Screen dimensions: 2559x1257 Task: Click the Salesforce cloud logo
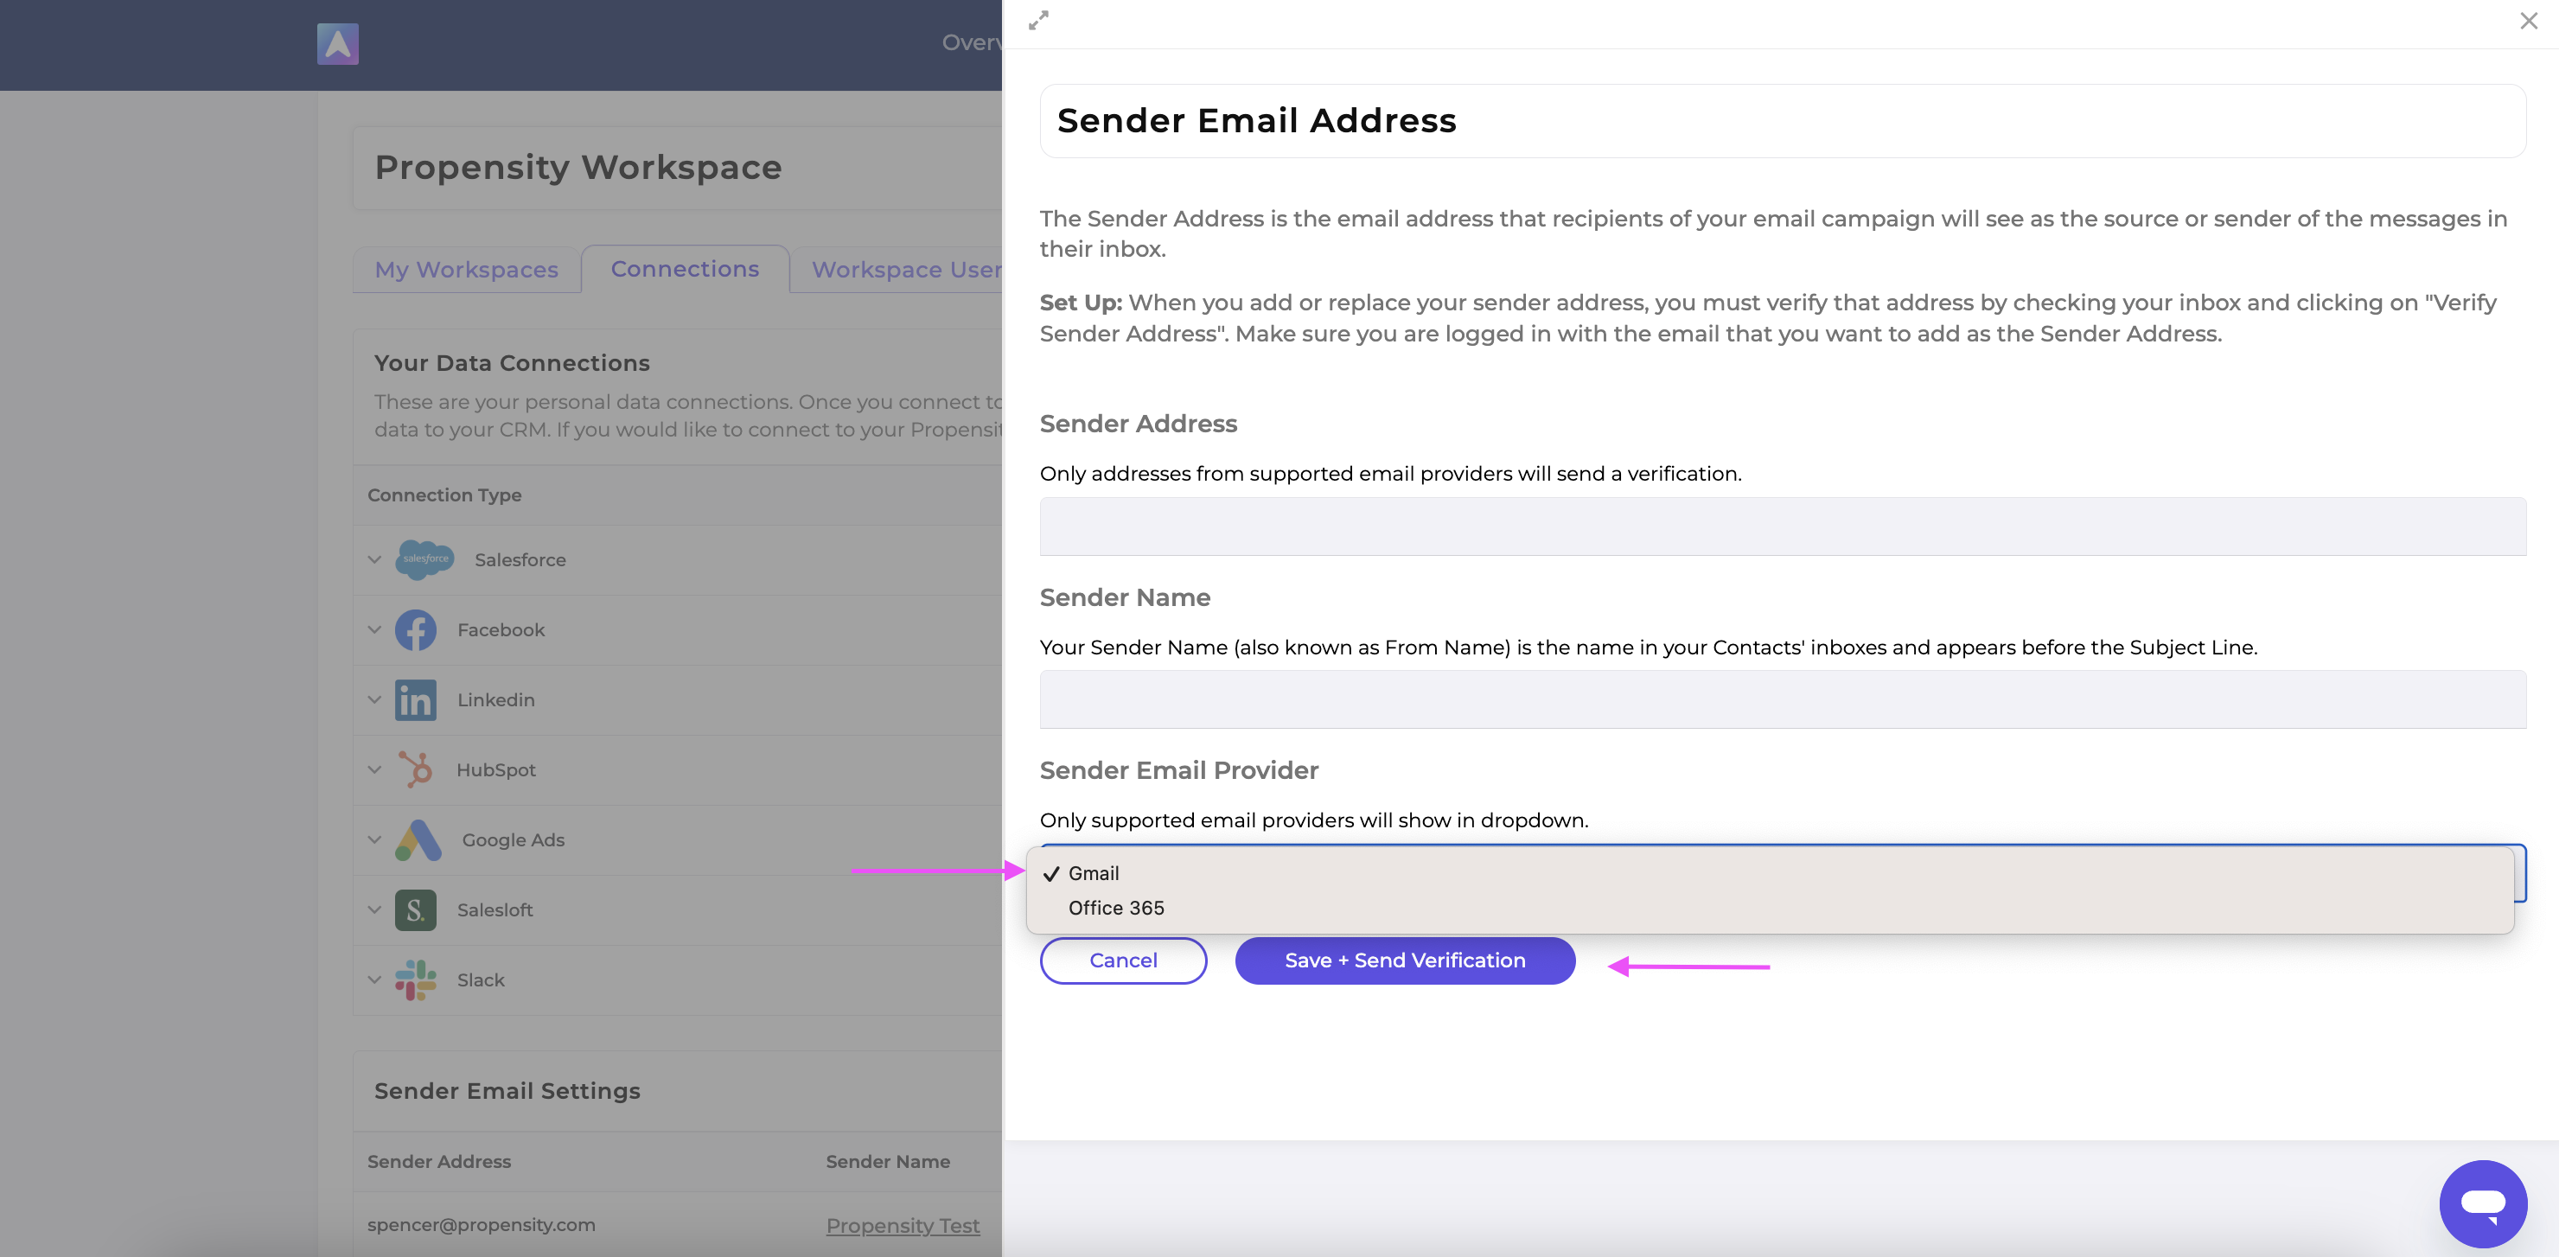point(424,559)
